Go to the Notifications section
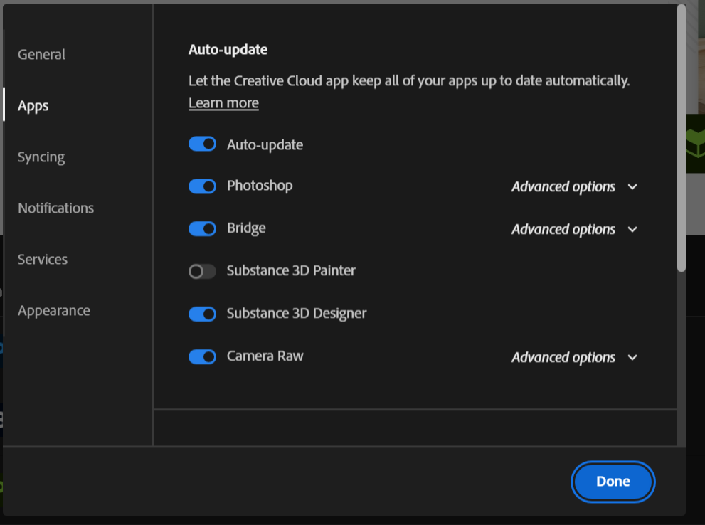This screenshot has height=525, width=705. tap(55, 208)
